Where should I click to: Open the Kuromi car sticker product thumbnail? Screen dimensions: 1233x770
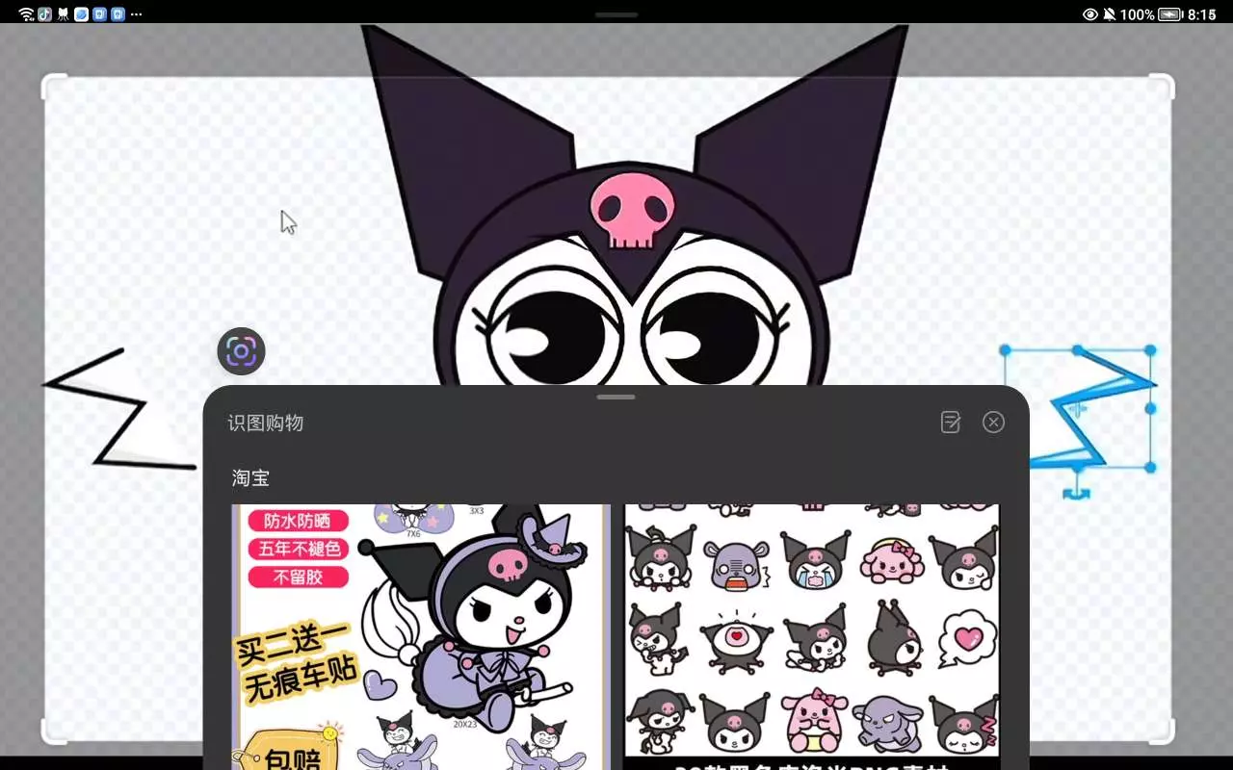click(421, 637)
